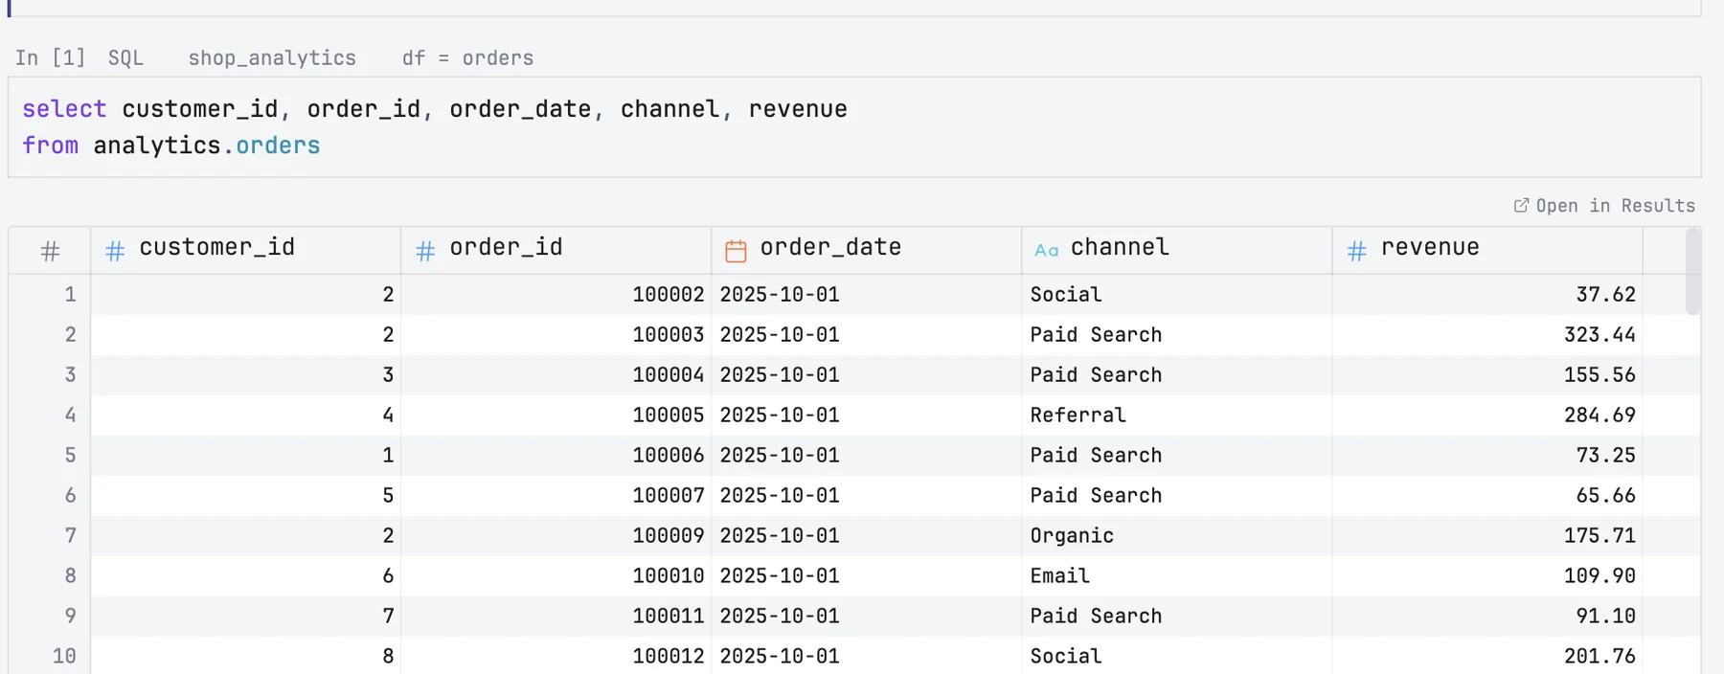The height and width of the screenshot is (674, 1724).
Task: Select revenue cell 37.62
Action: point(1486,295)
